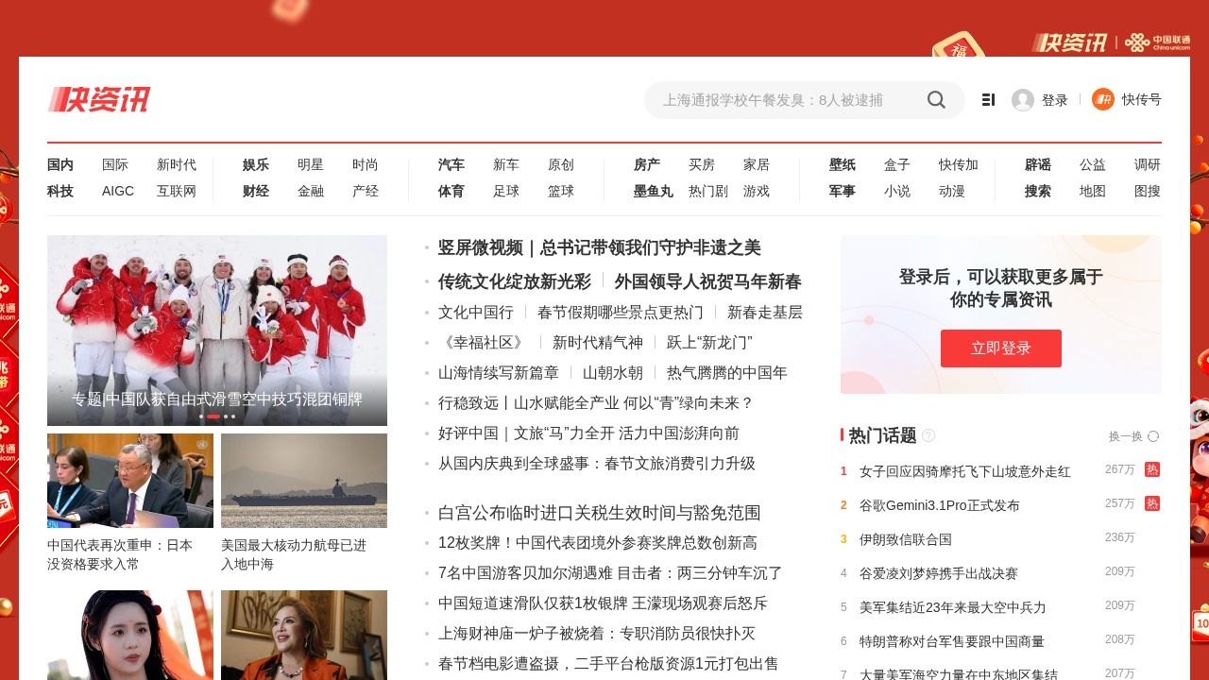Click the search magnifier icon

[x=936, y=99]
